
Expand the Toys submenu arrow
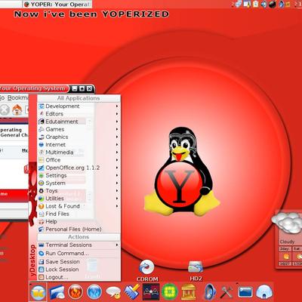(x=117, y=191)
